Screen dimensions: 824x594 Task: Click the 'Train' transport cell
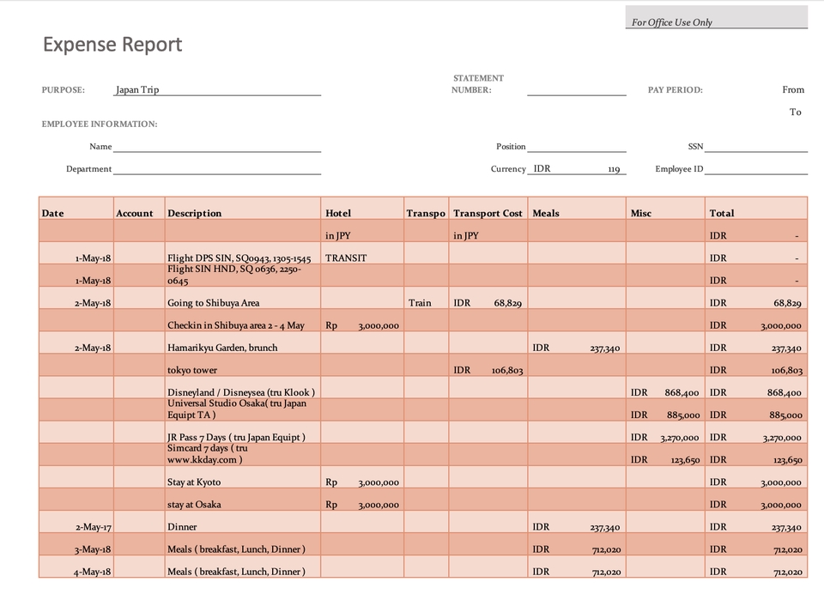[x=427, y=298]
